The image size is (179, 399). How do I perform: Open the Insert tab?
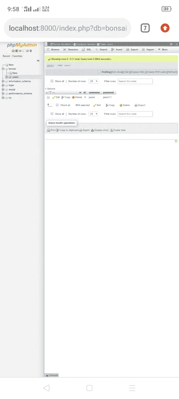pos(117,50)
